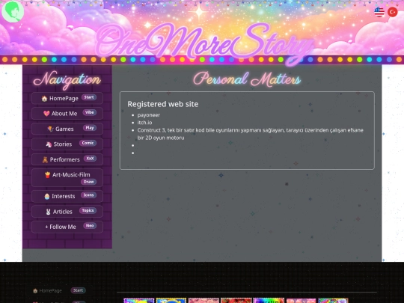
Task: Click the Vibe badge on About Me
Action: [90, 112]
